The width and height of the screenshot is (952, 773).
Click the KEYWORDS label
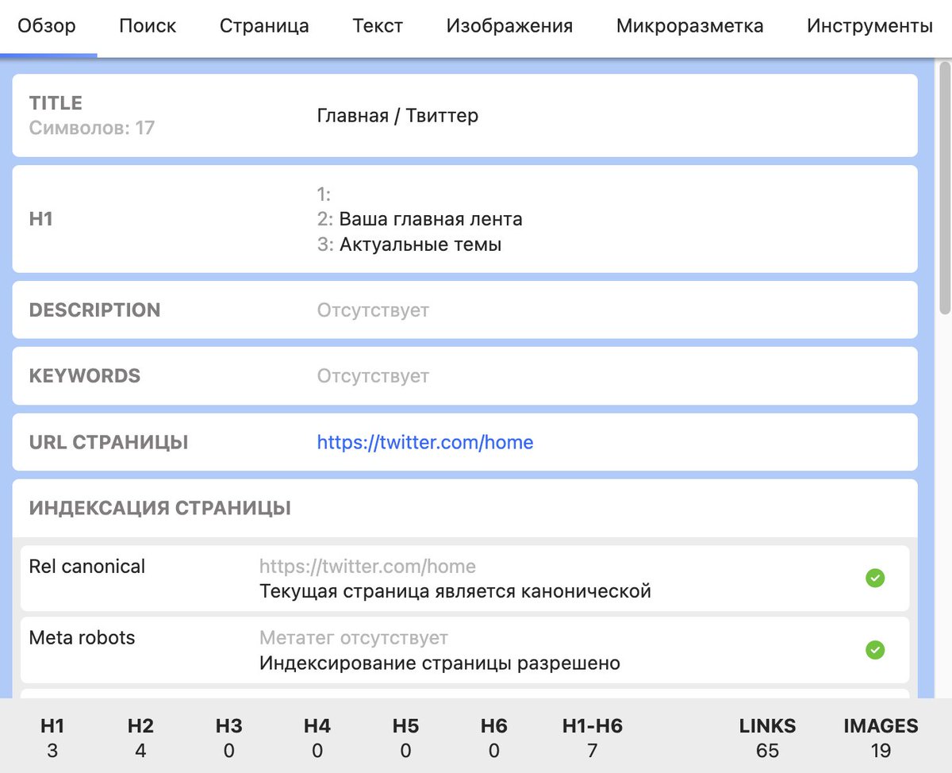pos(85,376)
